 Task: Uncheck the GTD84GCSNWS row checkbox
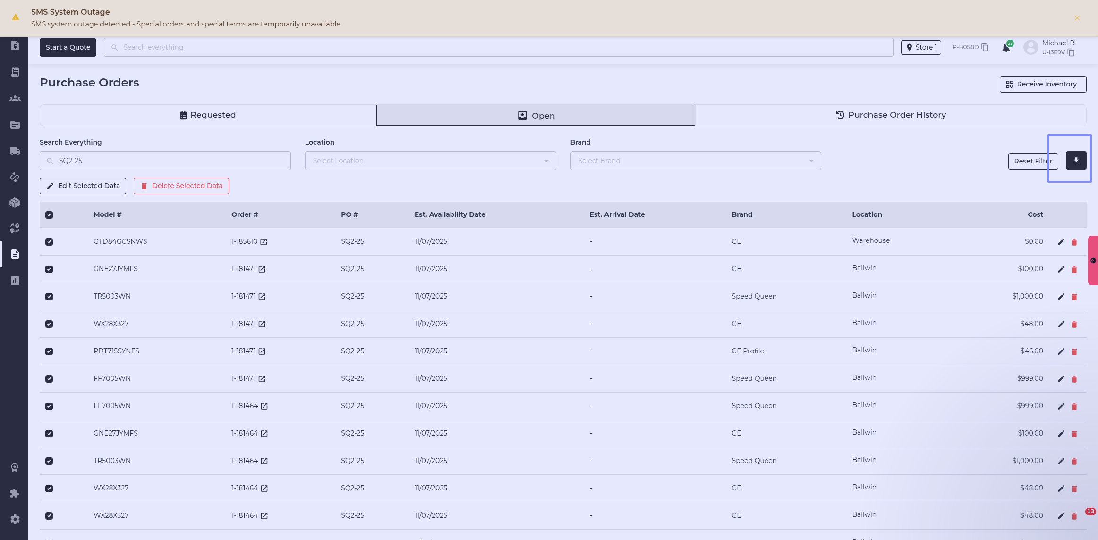49,242
